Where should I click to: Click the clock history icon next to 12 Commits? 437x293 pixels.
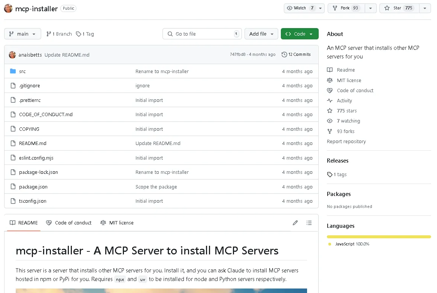[x=284, y=55]
